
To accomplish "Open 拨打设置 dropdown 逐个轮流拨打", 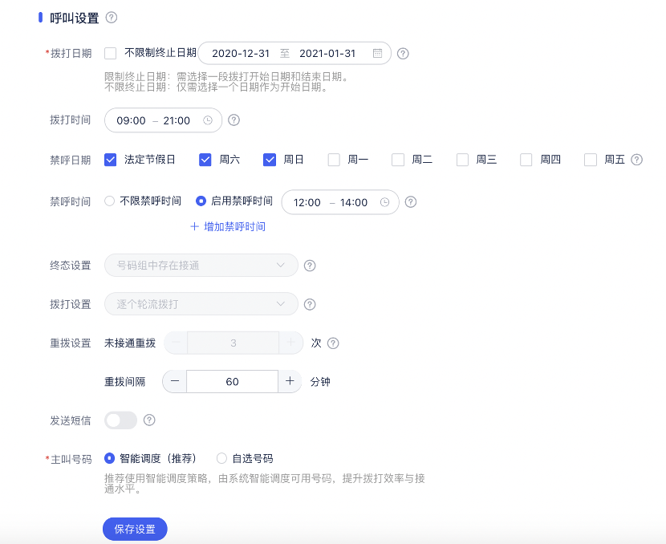I will tap(201, 304).
